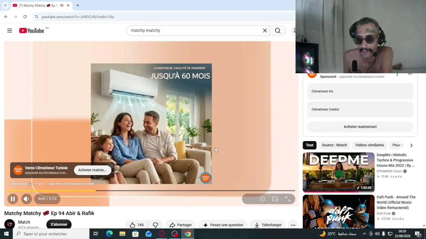
Task: Open the Match channel name link
Action: tap(24, 222)
